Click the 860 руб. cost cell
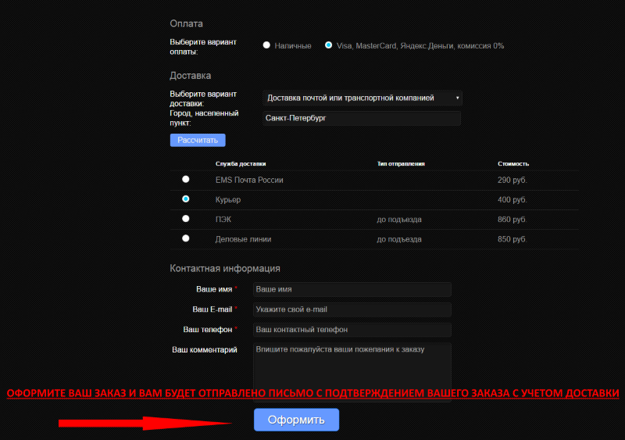625x440 pixels. 512,220
